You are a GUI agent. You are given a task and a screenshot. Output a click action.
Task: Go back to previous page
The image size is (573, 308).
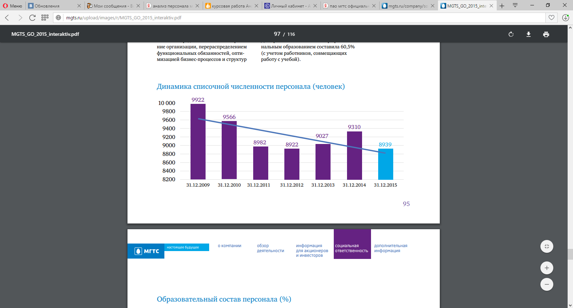(x=7, y=18)
